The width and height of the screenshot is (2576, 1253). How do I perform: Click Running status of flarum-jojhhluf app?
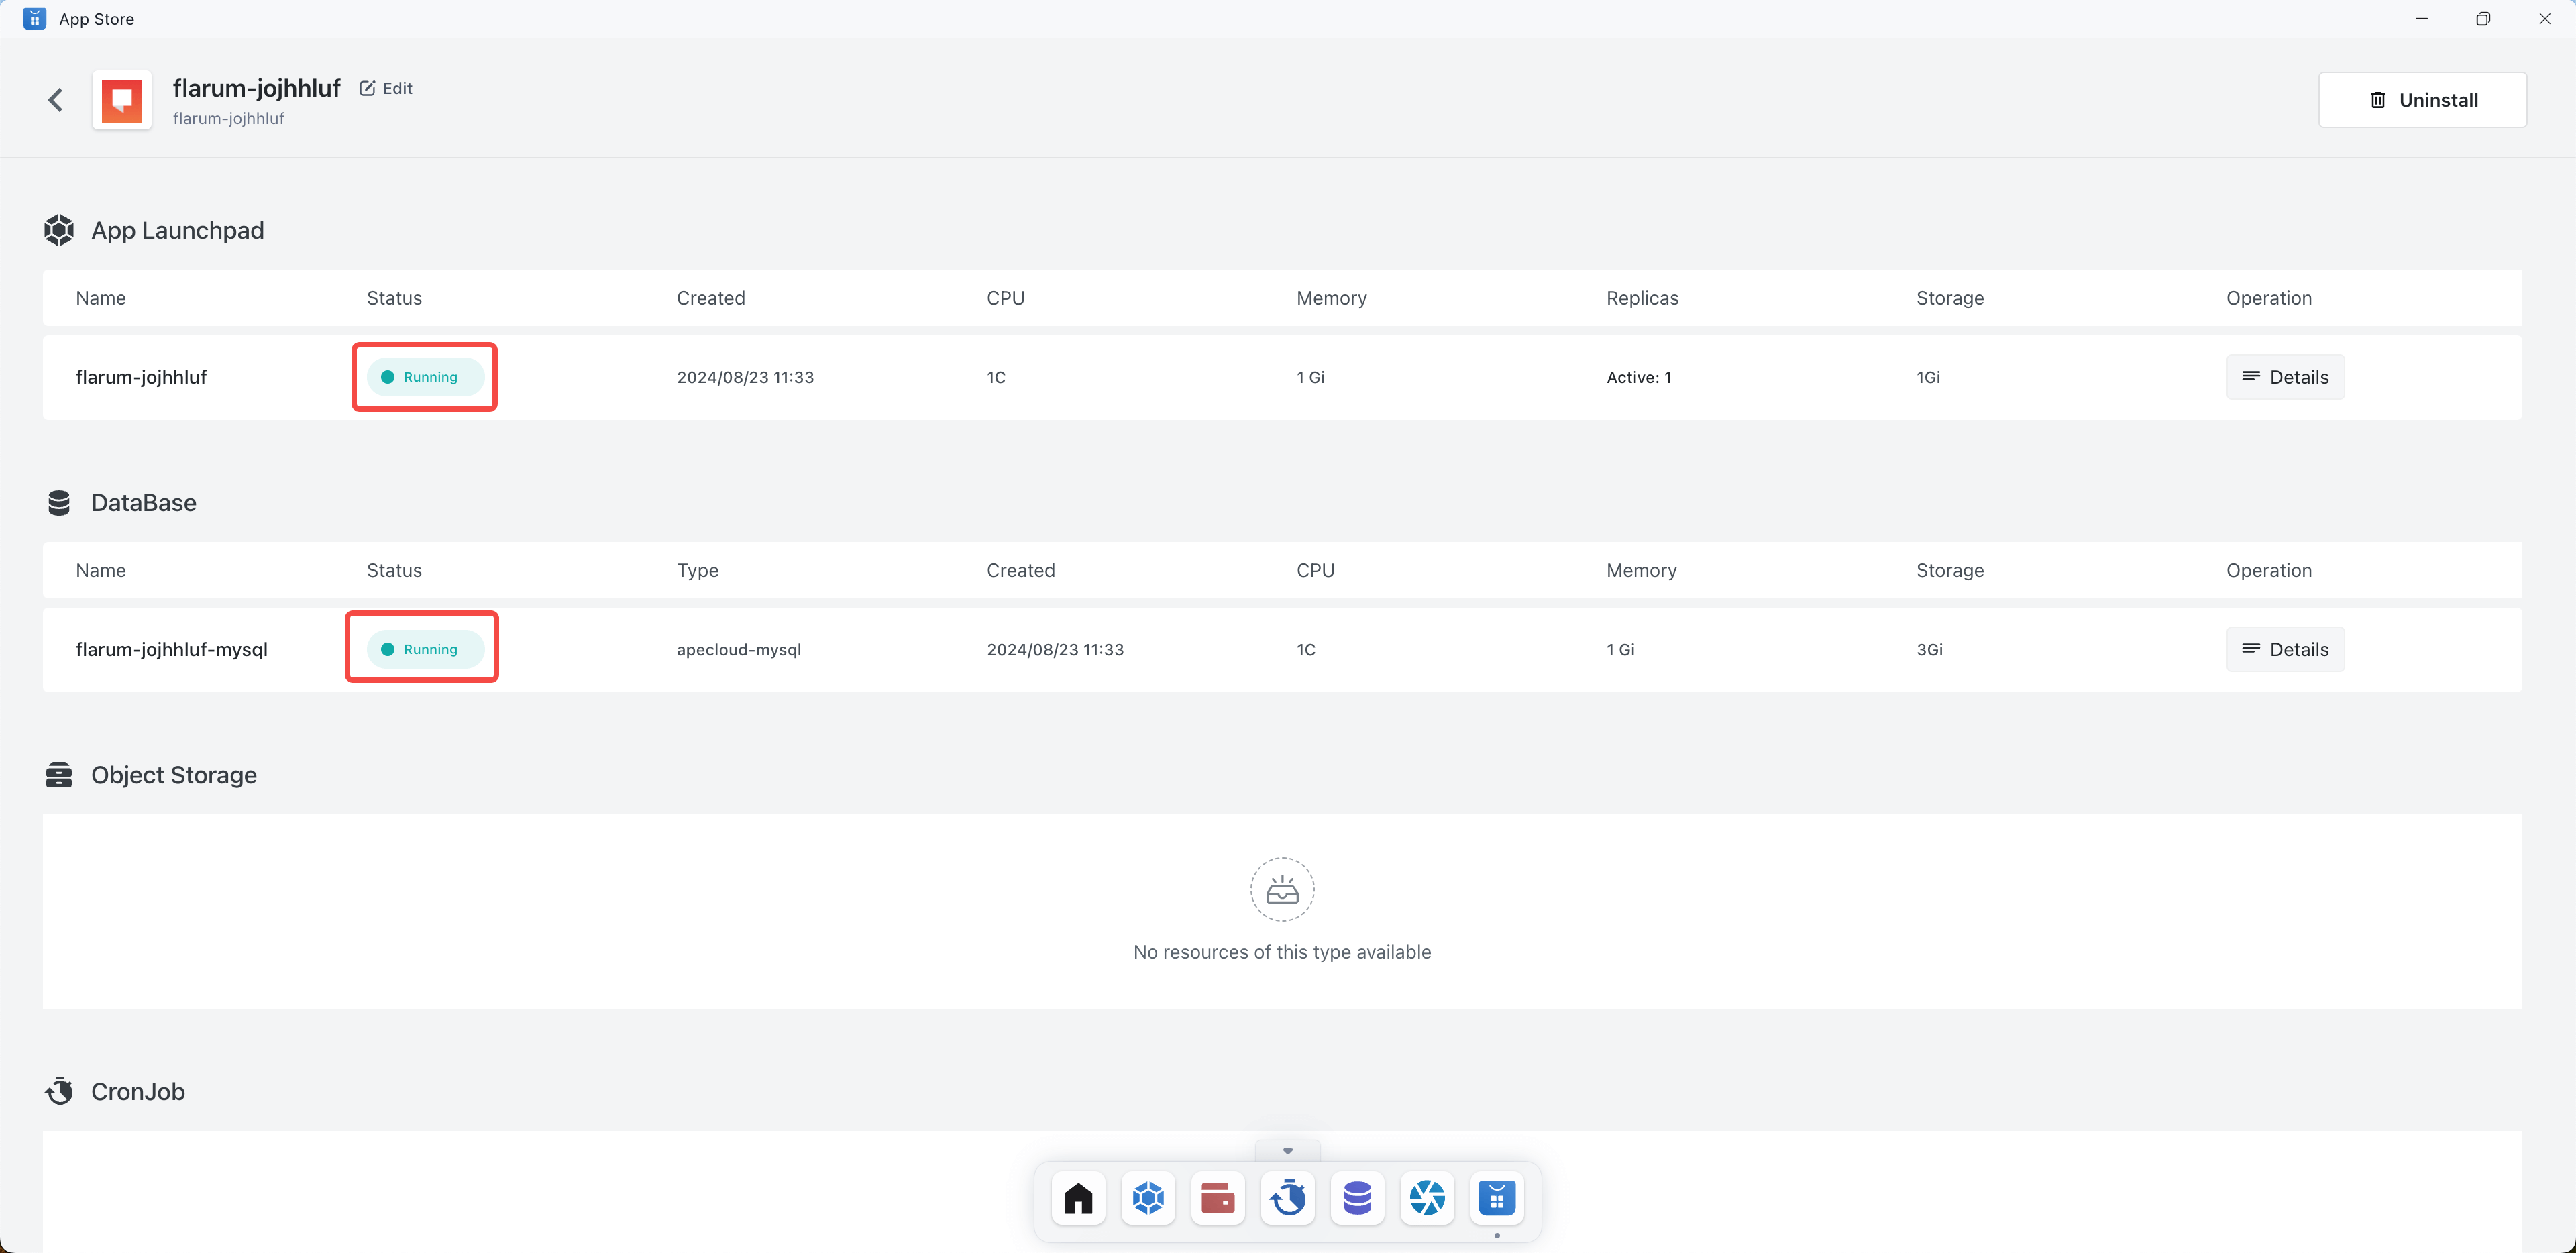pos(425,377)
